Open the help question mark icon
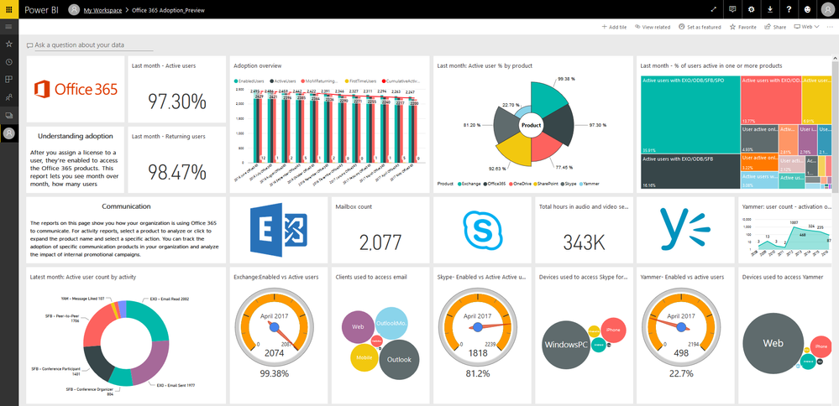This screenshot has width=839, height=406. [x=789, y=9]
